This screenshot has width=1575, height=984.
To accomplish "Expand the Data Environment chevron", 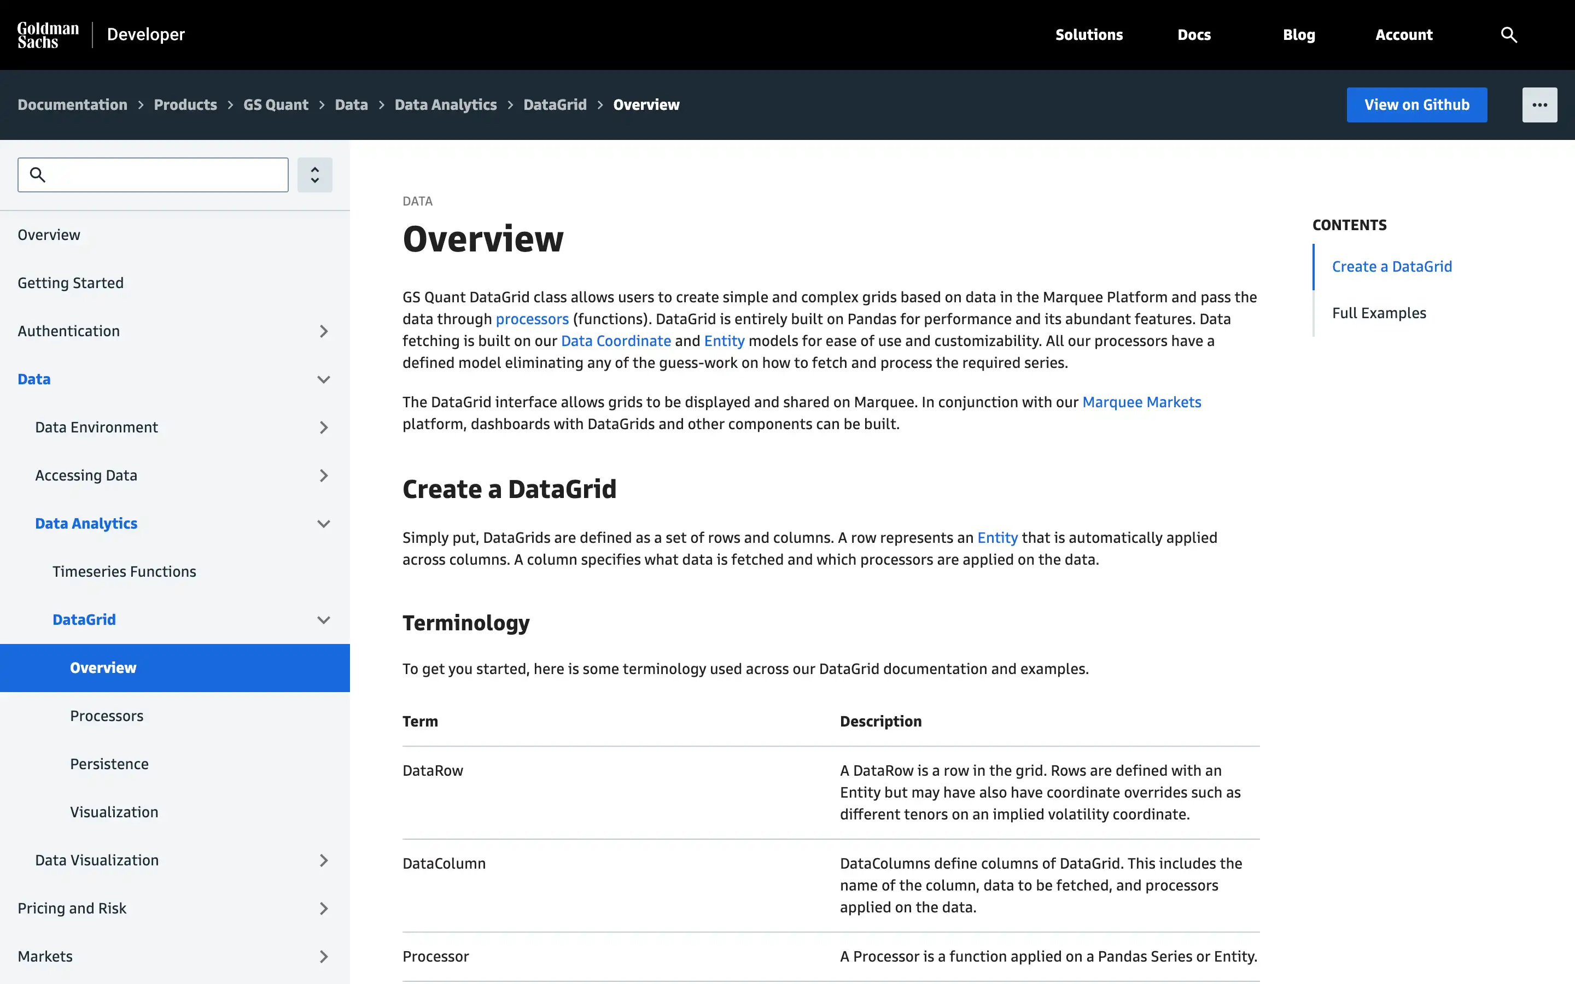I will click(x=323, y=427).
